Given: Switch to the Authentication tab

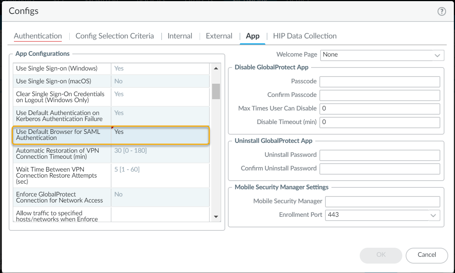Looking at the screenshot, I should coord(38,36).
